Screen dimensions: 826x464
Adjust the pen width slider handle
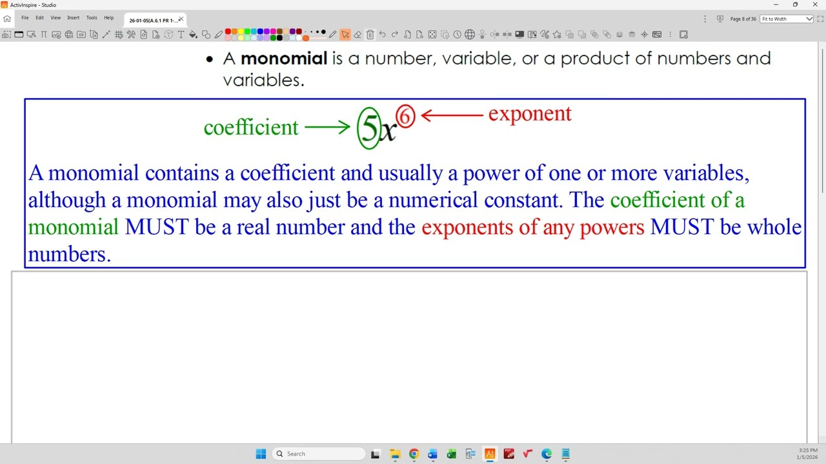tap(306, 38)
